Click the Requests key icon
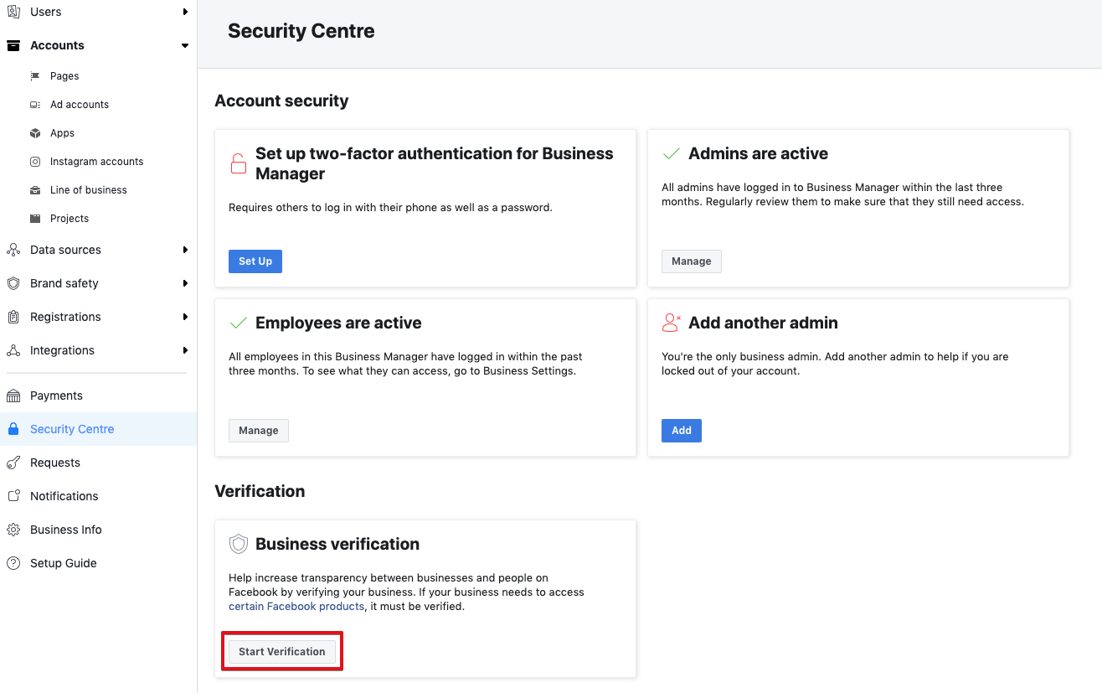 [x=13, y=463]
